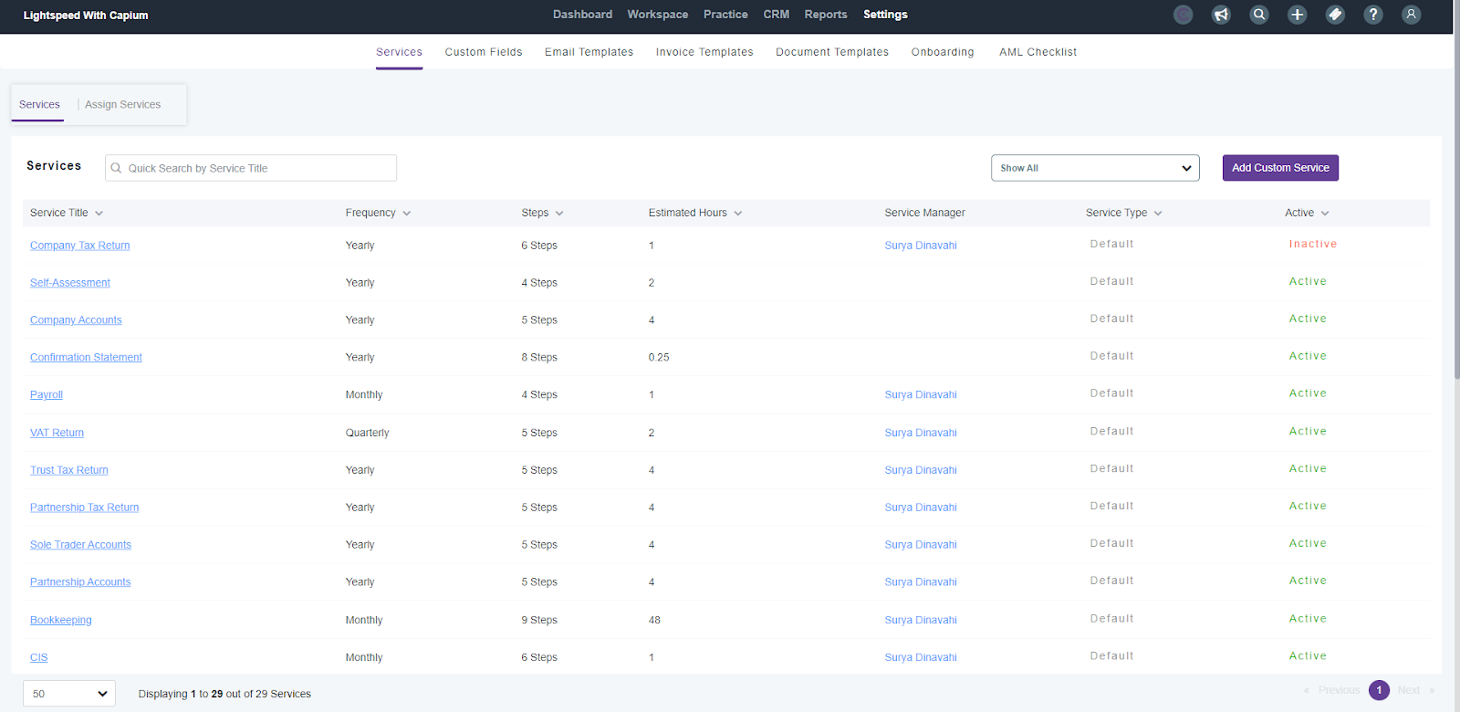
Task: Click the plus quick-add icon
Action: click(1297, 15)
